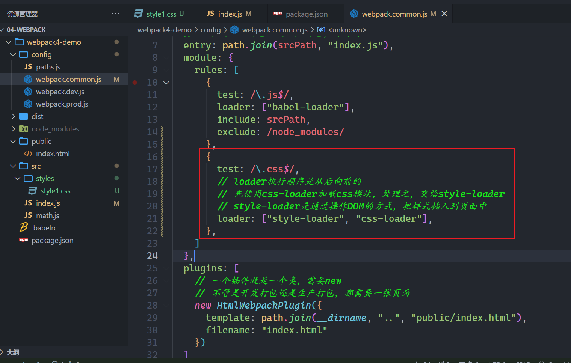Click the src folder icon

point(24,166)
